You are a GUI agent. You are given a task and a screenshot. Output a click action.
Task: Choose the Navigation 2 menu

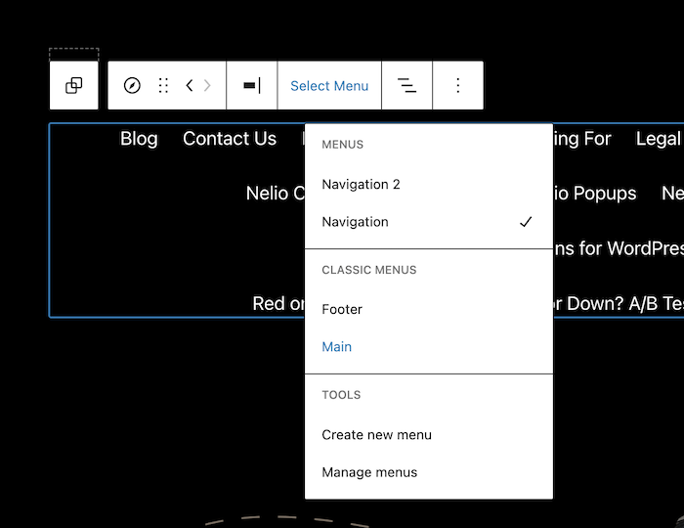pos(429,184)
